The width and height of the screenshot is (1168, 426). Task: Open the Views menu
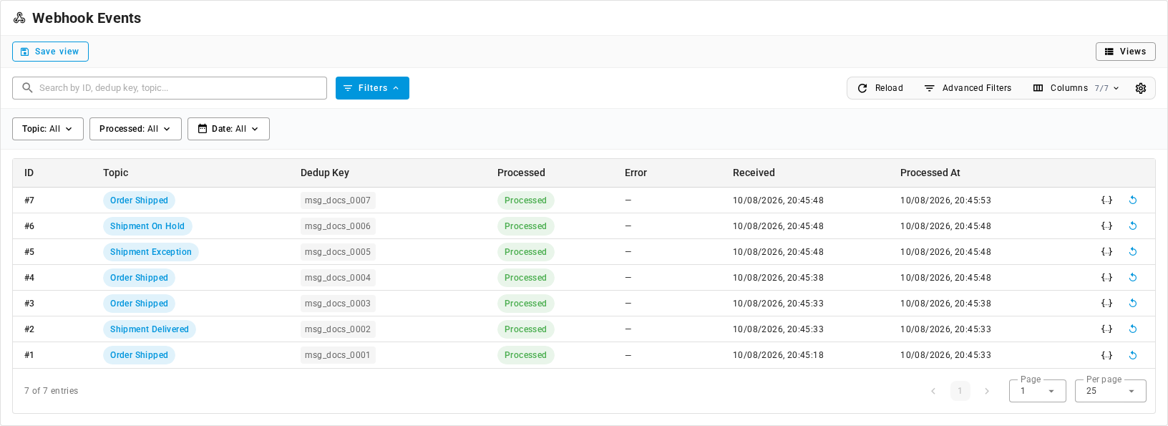coord(1126,52)
